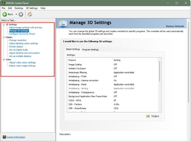Open the Help menu

[x=43, y=8]
